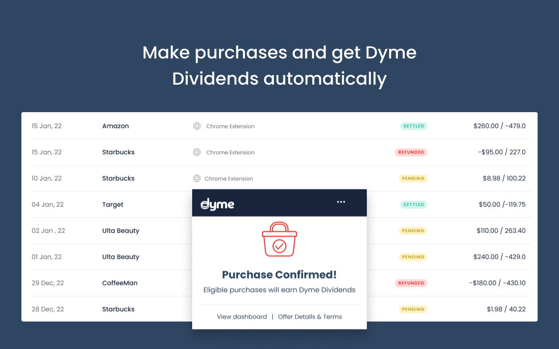This screenshot has width=559, height=349.
Task: Click PENDING badge in 28 Dec Starbucks row
Action: click(x=413, y=309)
